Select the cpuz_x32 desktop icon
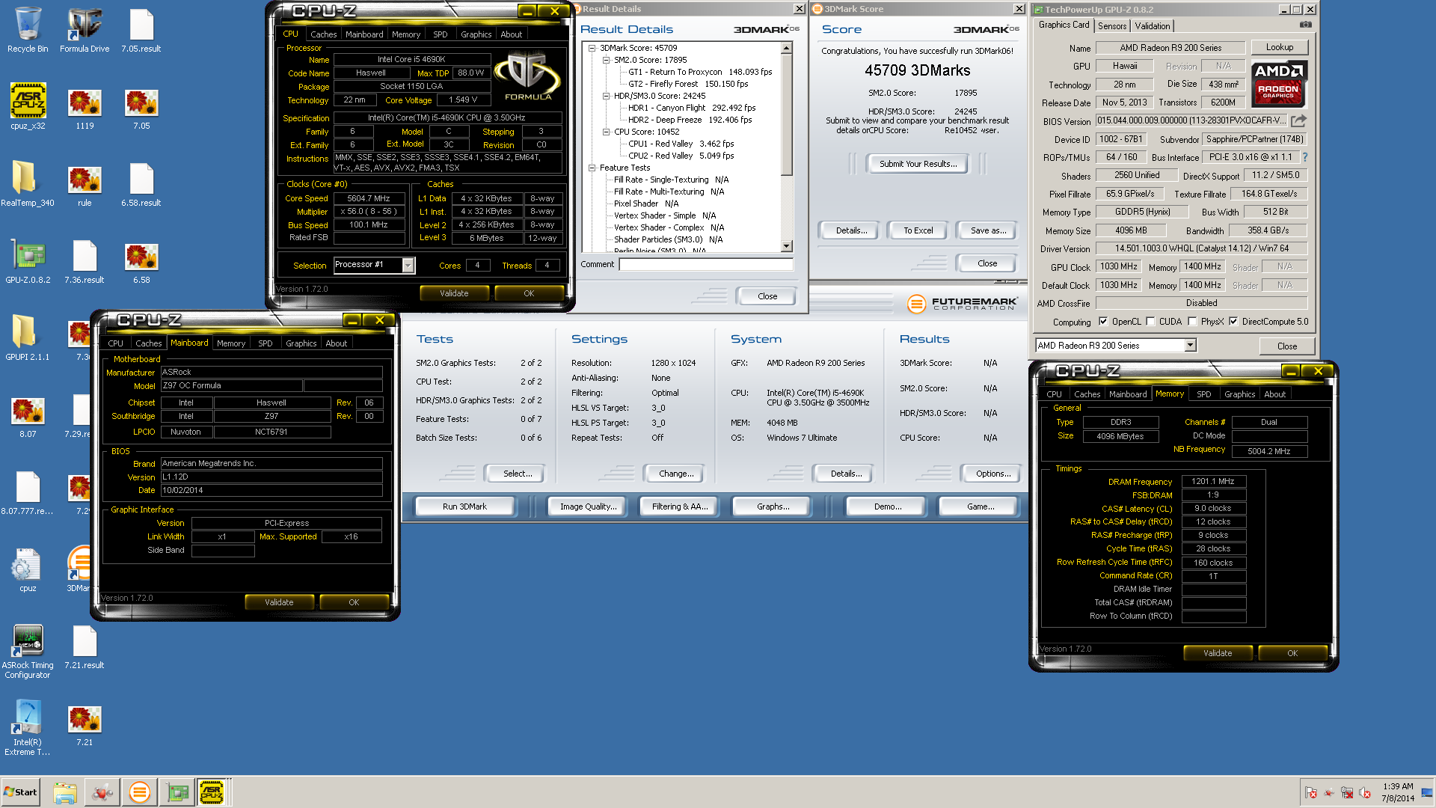This screenshot has height=808, width=1436. click(x=28, y=106)
